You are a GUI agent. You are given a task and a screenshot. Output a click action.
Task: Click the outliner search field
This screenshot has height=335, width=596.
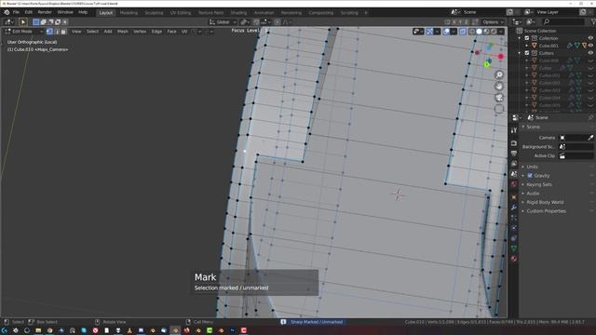563,22
